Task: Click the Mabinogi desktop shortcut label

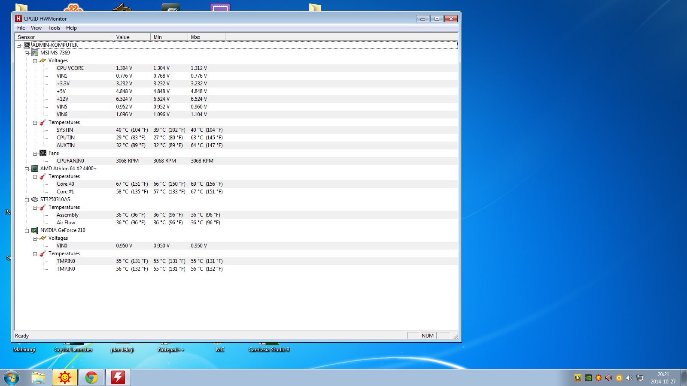Action: pos(24,350)
